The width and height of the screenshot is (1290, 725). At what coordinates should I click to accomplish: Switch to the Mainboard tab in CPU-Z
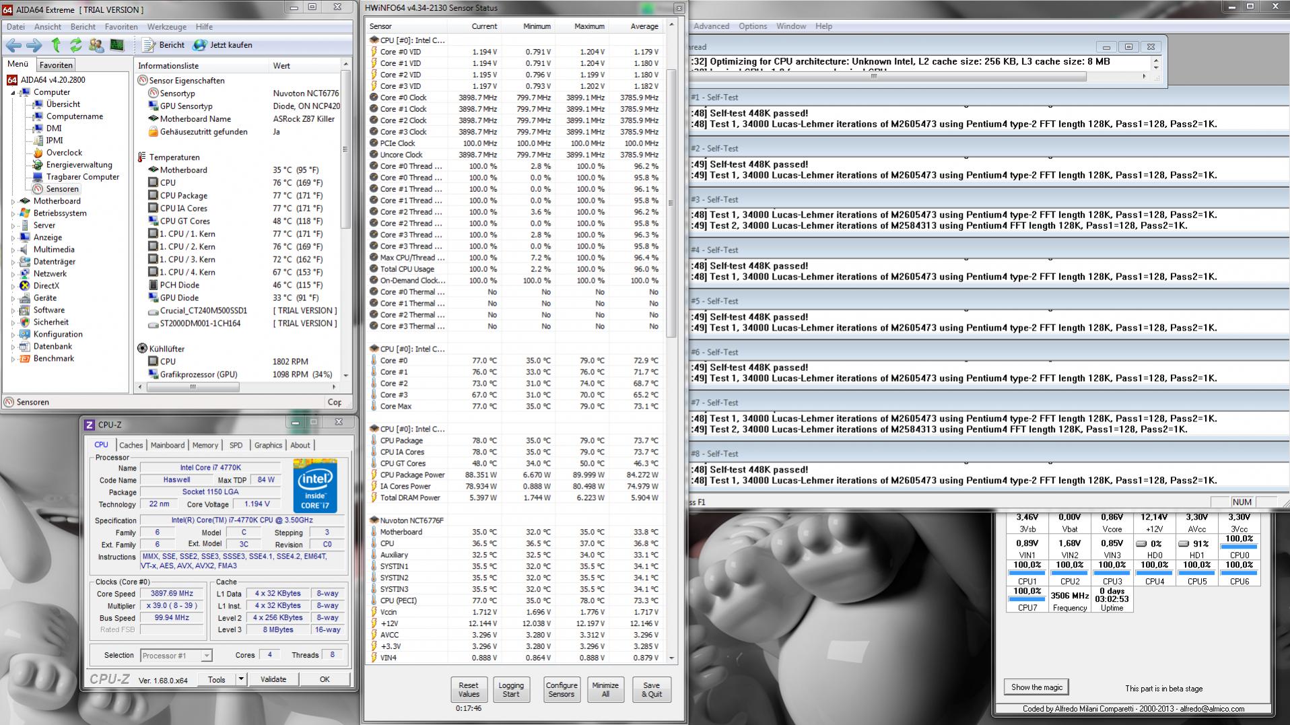click(168, 445)
